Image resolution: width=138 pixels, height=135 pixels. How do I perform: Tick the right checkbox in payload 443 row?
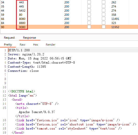[x=104, y=2]
